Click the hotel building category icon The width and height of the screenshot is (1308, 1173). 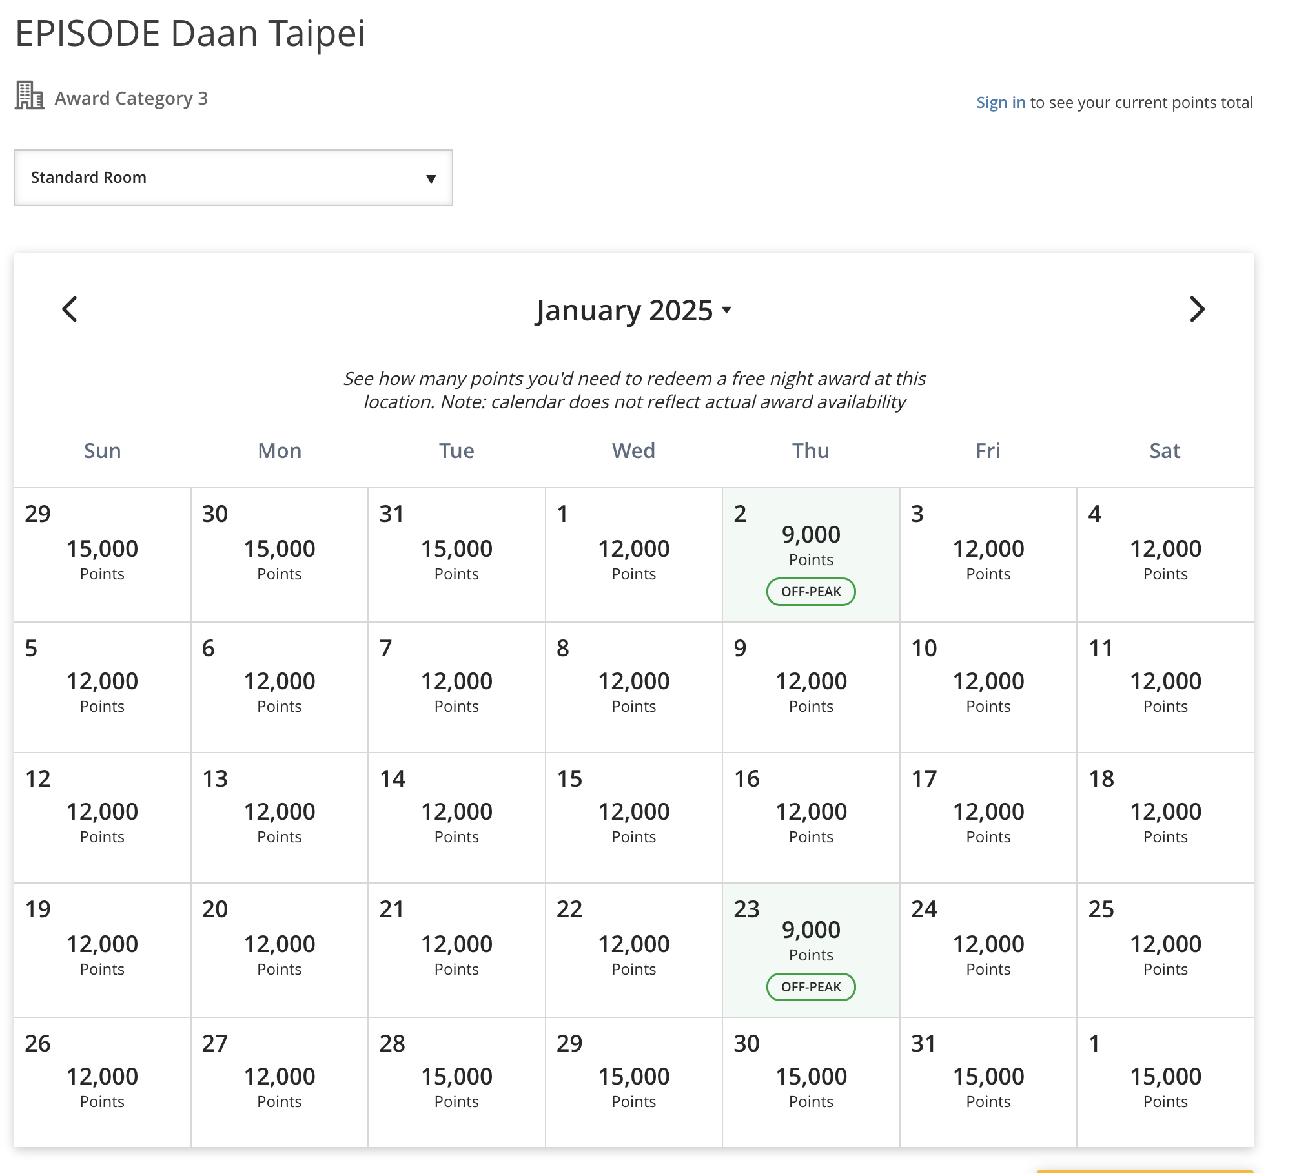tap(30, 96)
